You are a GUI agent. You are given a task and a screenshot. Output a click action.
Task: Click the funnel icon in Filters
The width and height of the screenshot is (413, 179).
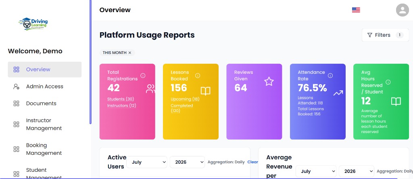(370, 35)
